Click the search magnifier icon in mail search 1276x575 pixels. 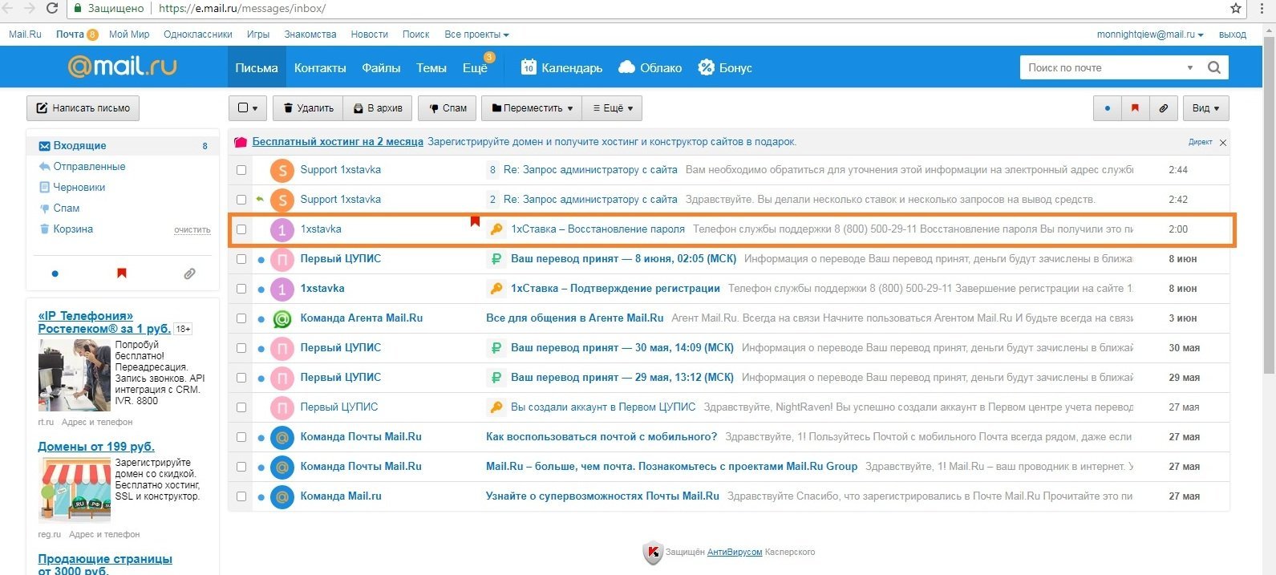point(1213,68)
